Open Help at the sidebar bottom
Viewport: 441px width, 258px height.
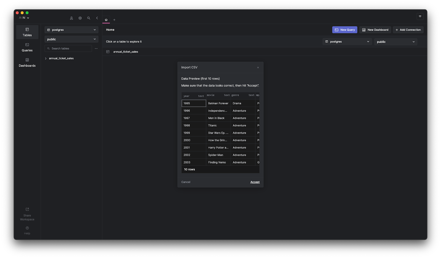27,230
